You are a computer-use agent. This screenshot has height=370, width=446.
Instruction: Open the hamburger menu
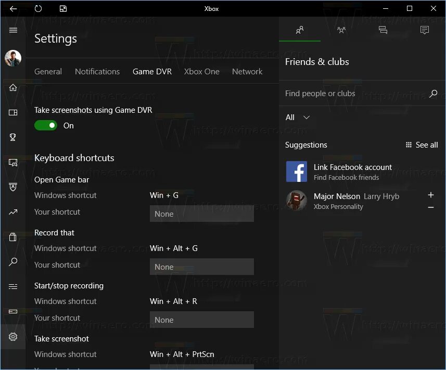13,30
